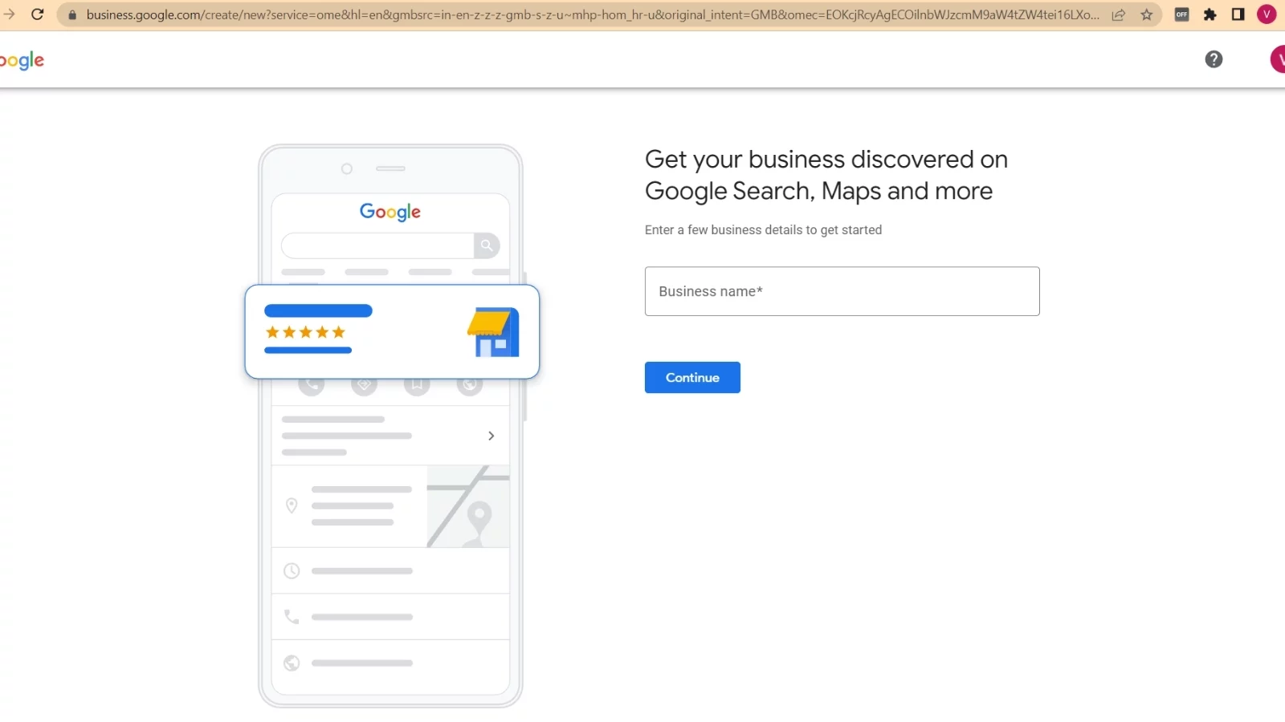Open the Extensions puzzle icon

[1210, 14]
